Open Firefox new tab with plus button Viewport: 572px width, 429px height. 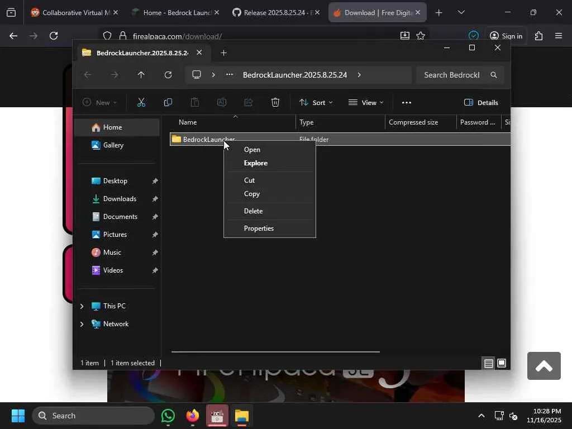point(439,13)
